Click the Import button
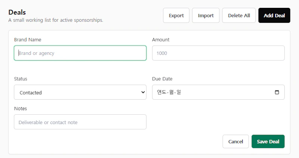This screenshot has width=299, height=158. click(x=206, y=15)
